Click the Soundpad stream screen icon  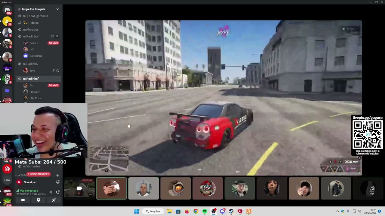click(x=58, y=182)
